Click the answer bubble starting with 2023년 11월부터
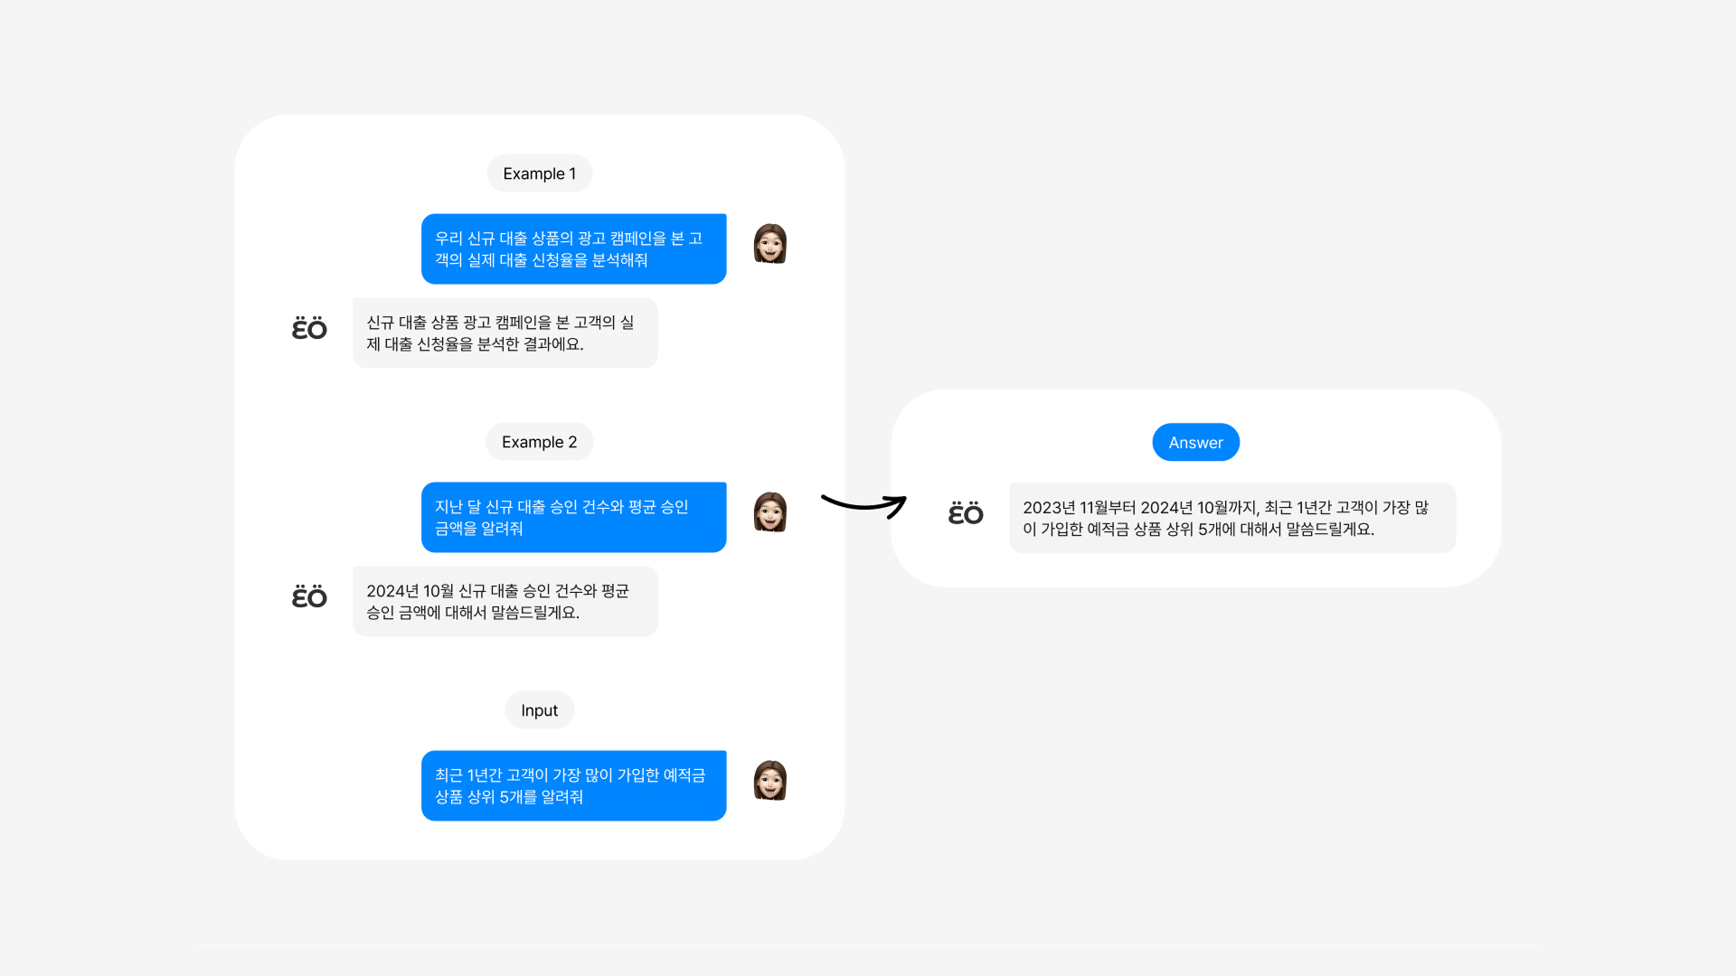This screenshot has height=976, width=1736. point(1232,519)
